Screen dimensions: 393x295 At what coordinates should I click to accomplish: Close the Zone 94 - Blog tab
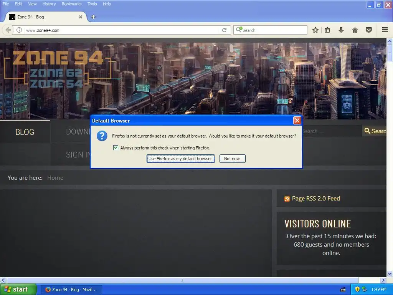81,17
